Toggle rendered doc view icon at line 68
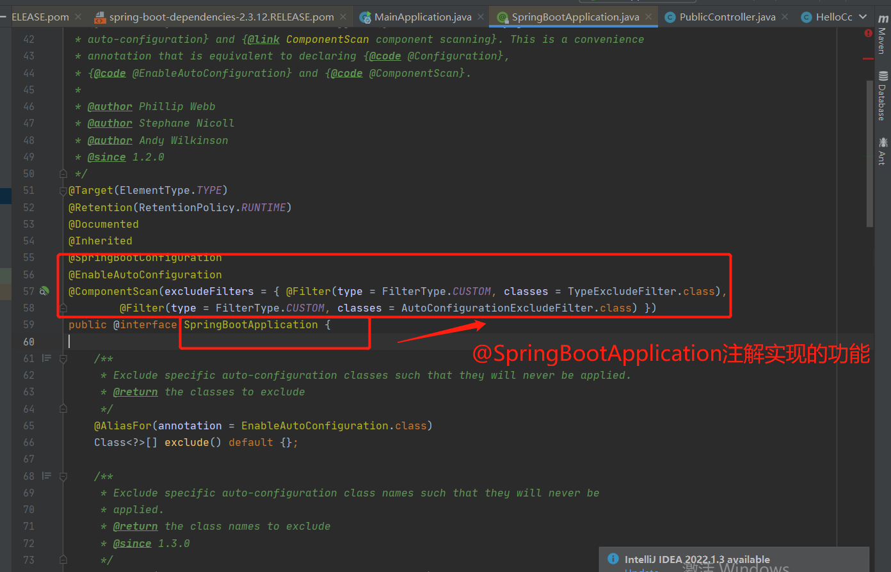Viewport: 891px width, 572px height. click(47, 476)
